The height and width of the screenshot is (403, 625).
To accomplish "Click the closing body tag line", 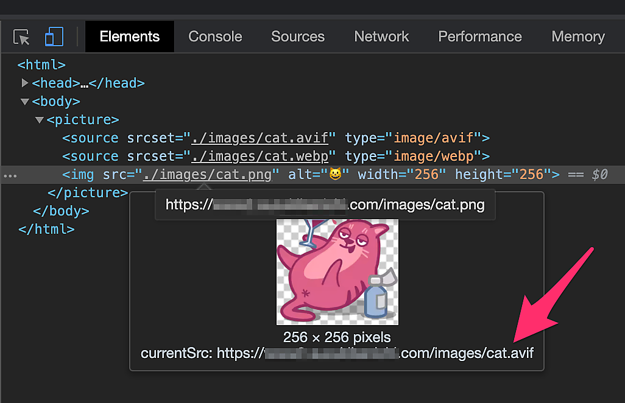I will tap(61, 211).
